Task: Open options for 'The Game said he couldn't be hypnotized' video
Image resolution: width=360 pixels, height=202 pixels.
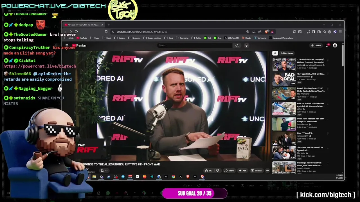Action: [x=328, y=148]
